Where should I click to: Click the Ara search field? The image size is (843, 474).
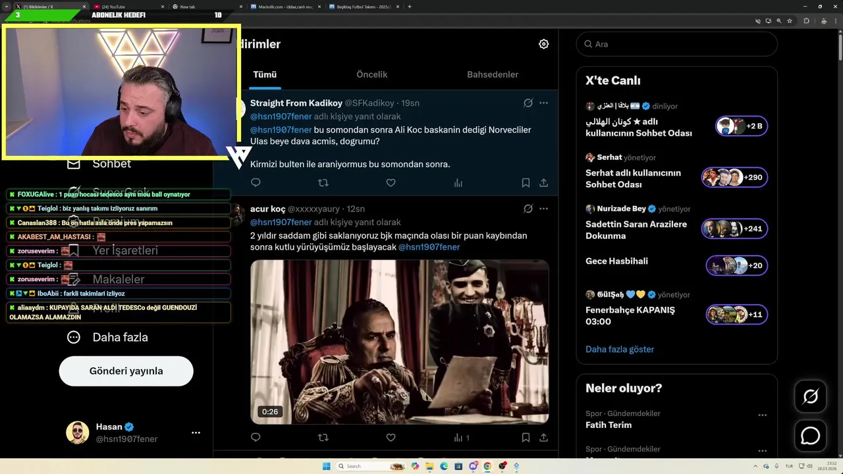[676, 44]
